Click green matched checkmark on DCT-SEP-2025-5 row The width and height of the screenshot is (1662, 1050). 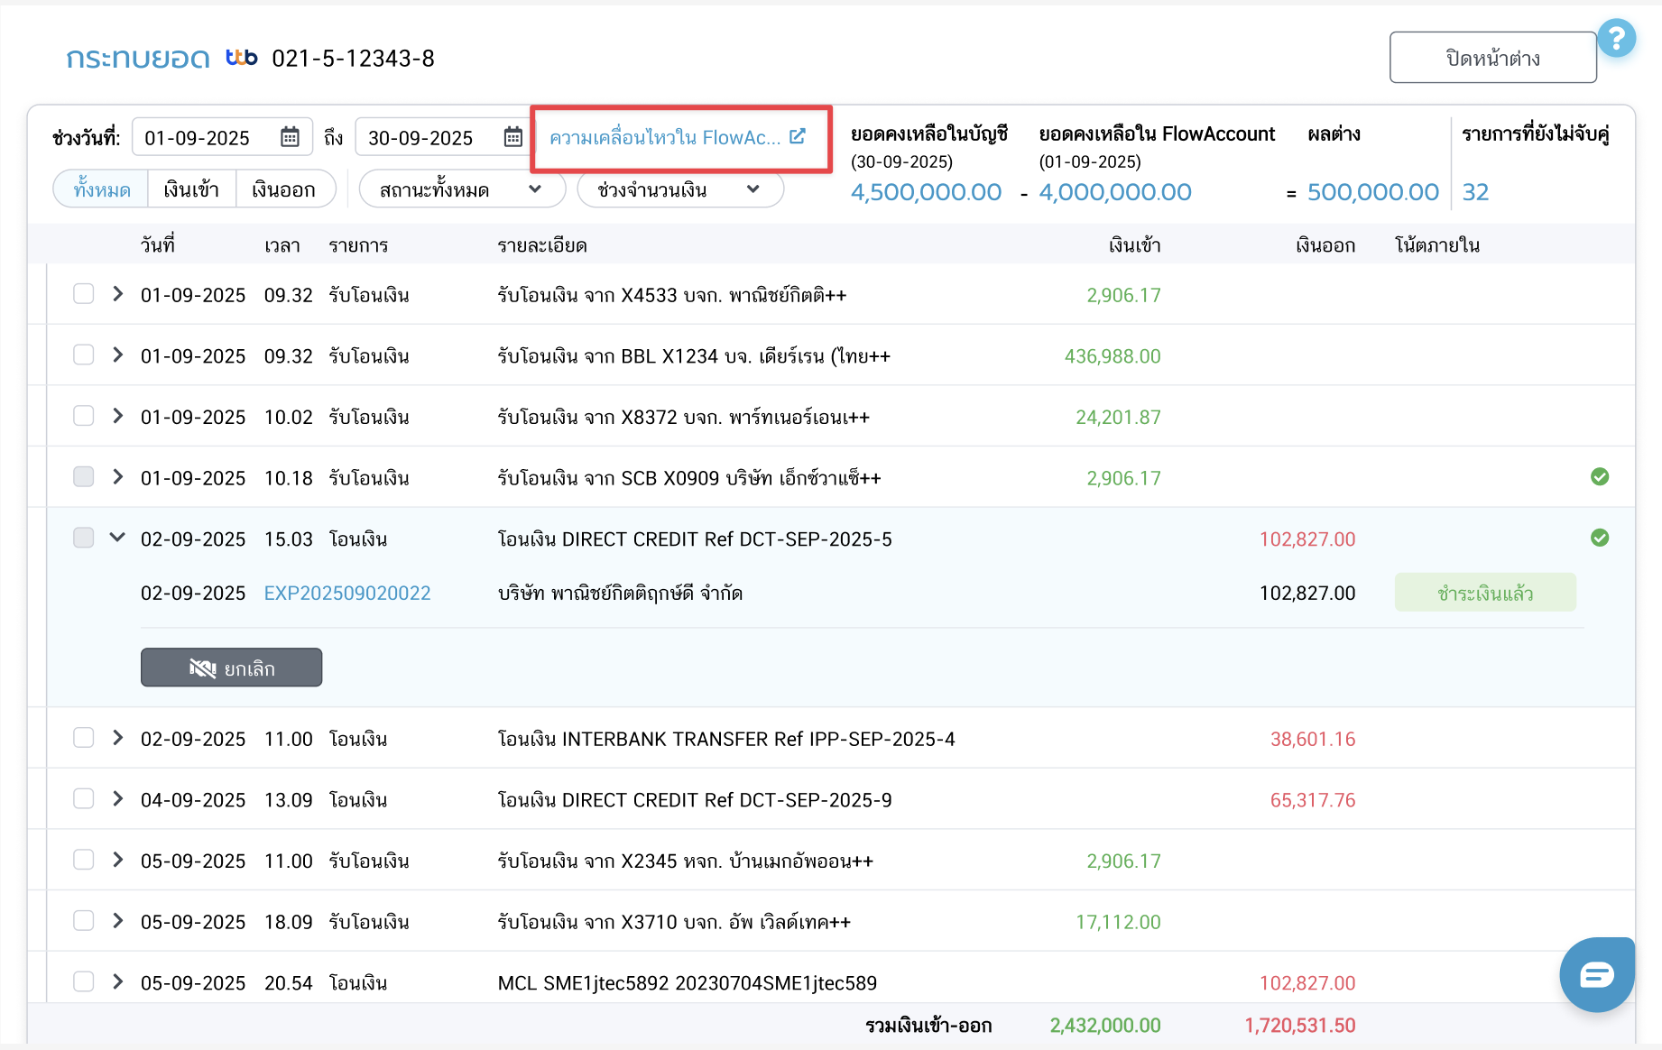pyautogui.click(x=1599, y=539)
